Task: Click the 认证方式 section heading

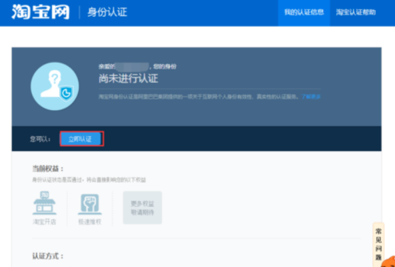Action: 48,256
